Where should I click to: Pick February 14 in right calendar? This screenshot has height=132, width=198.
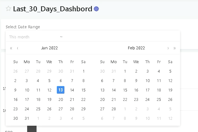[x=114, y=90]
